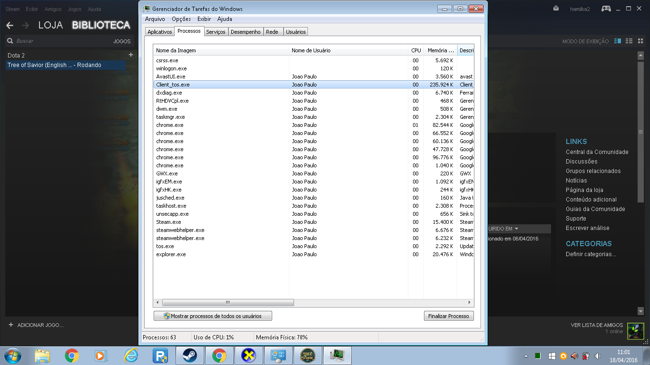Click the process list horizontal scrollbar

pos(228,303)
